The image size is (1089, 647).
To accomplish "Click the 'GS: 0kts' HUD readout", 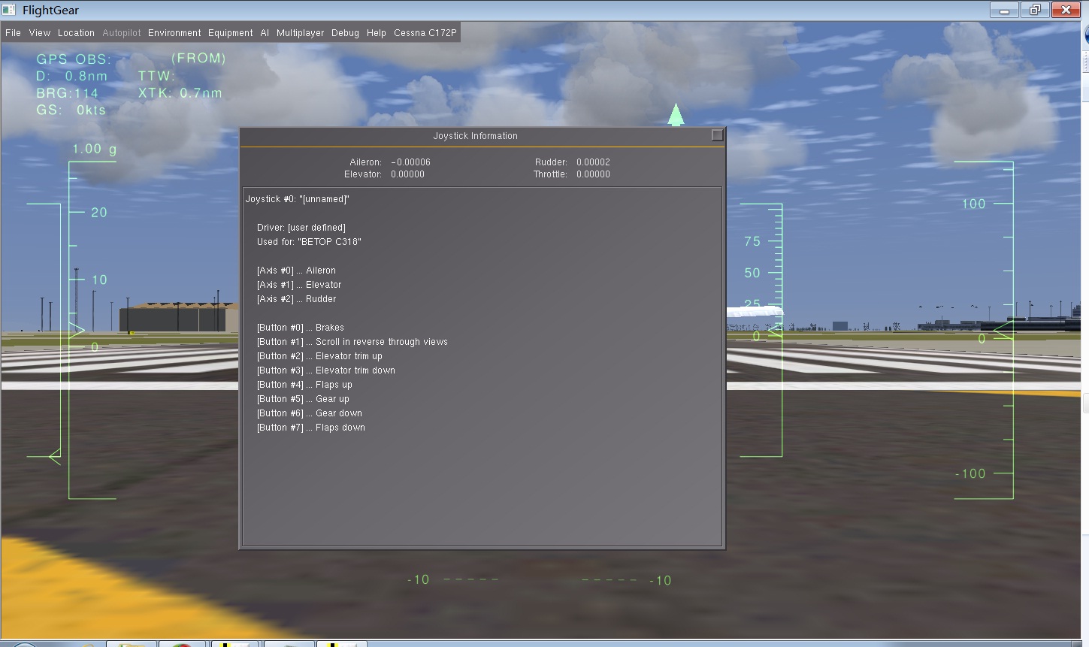I will 71,110.
